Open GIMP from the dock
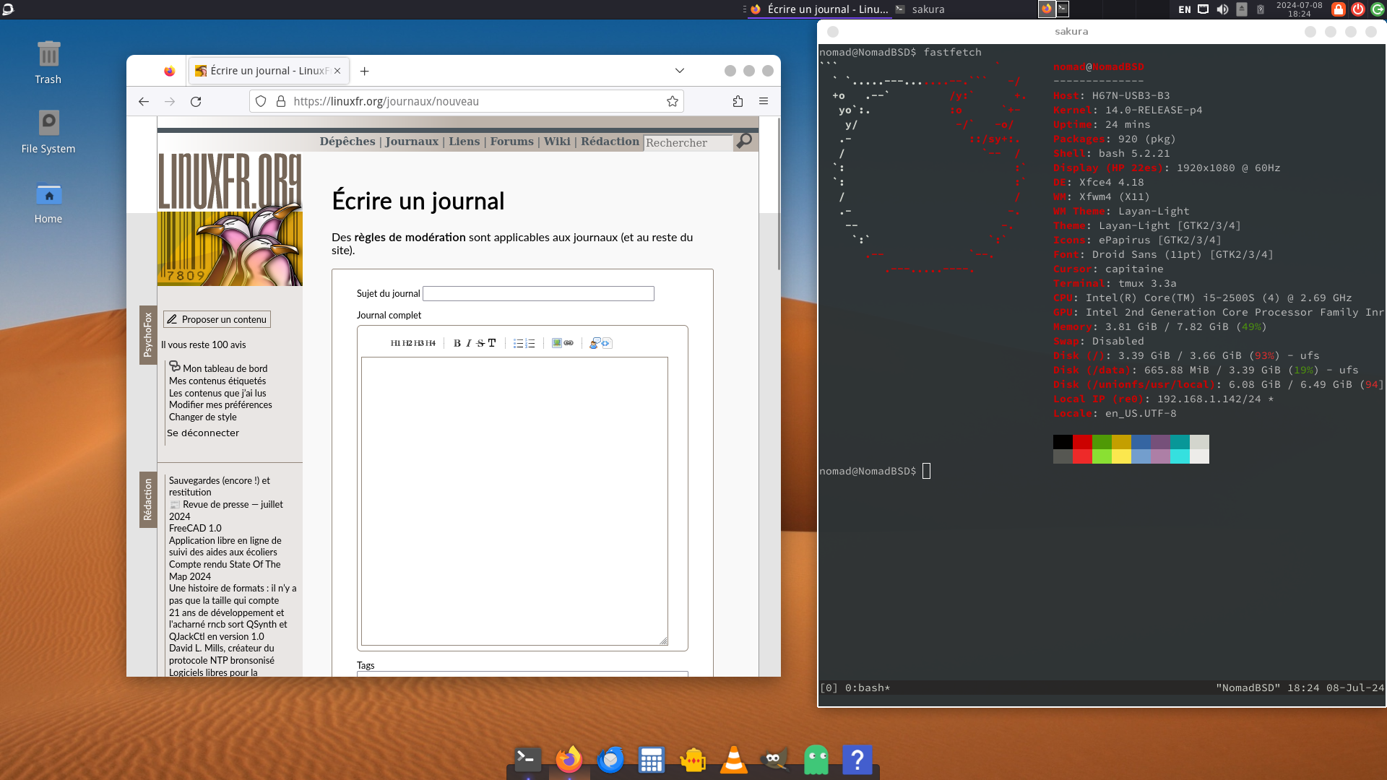Screen dimensions: 1387x780 coord(774,759)
